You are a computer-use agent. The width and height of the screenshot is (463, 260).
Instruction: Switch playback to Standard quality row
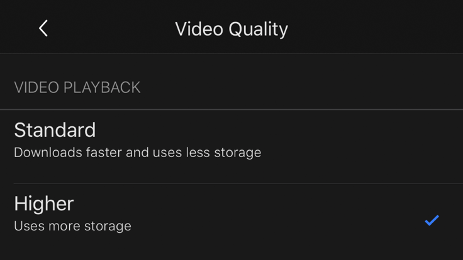pos(231,146)
